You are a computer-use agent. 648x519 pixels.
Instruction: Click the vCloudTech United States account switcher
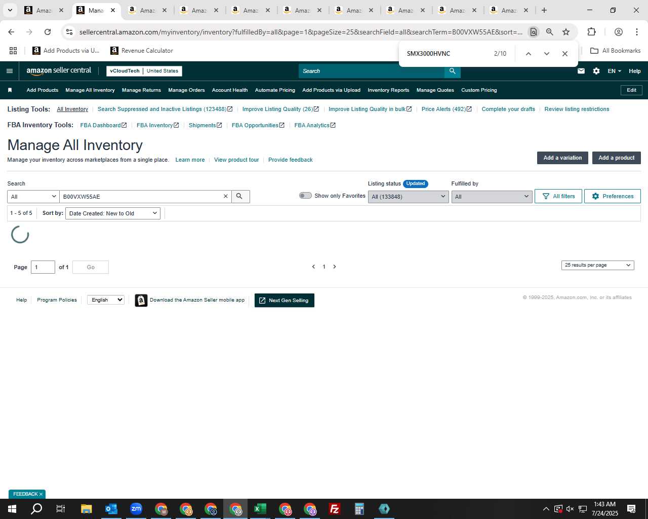tap(144, 71)
